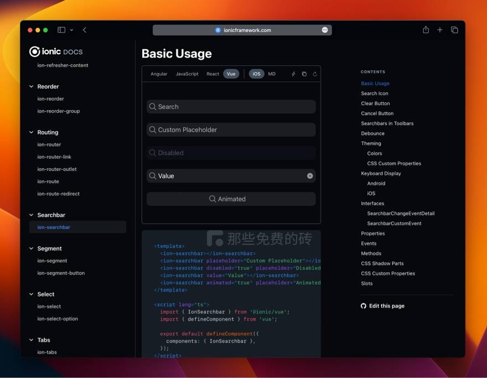Open the page menu ellipsis in address bar

point(324,30)
